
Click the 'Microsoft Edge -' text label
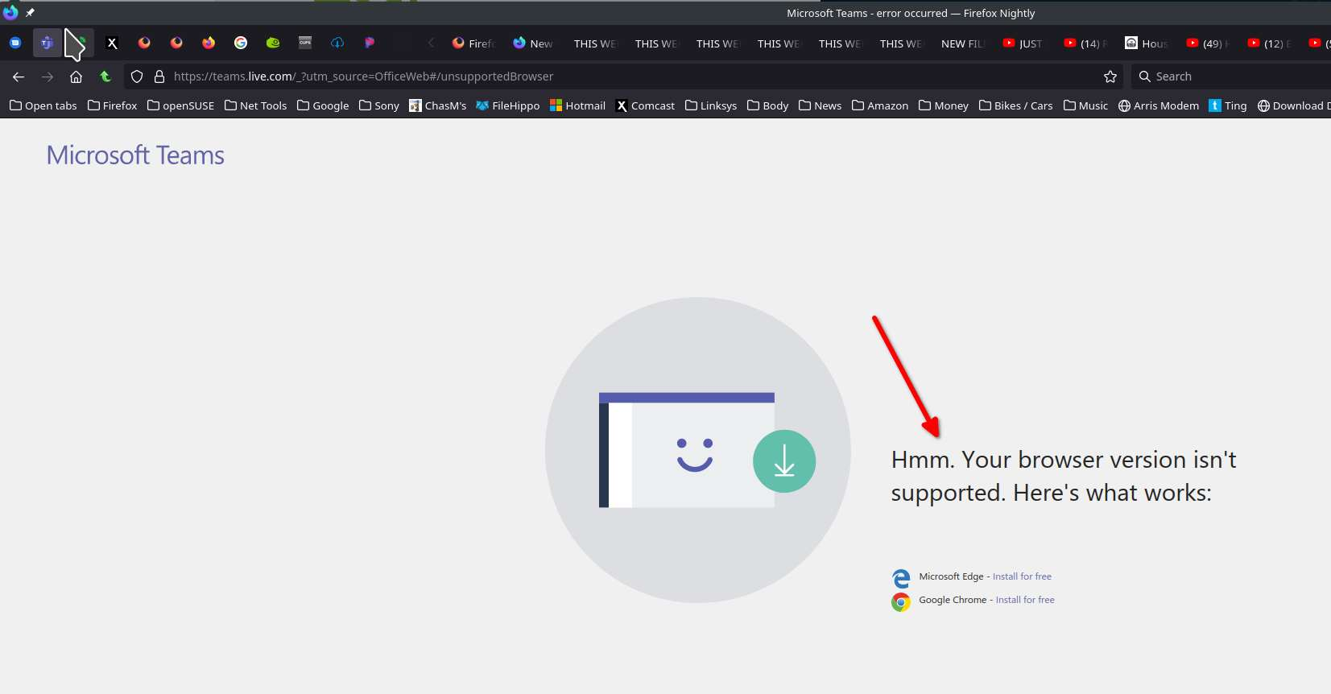954,576
